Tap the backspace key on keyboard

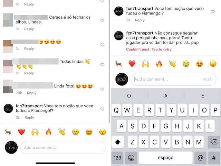pyautogui.click(x=214, y=142)
